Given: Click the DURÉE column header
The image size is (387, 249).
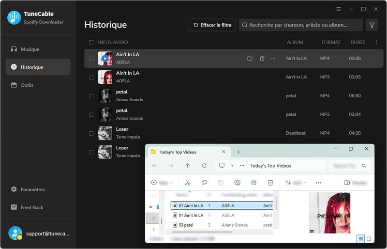Looking at the screenshot, I should [x=357, y=42].
